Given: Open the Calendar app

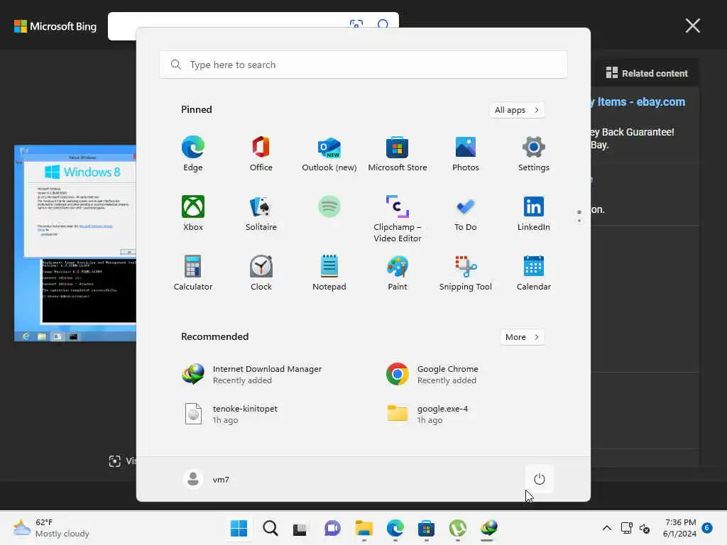Looking at the screenshot, I should (534, 273).
